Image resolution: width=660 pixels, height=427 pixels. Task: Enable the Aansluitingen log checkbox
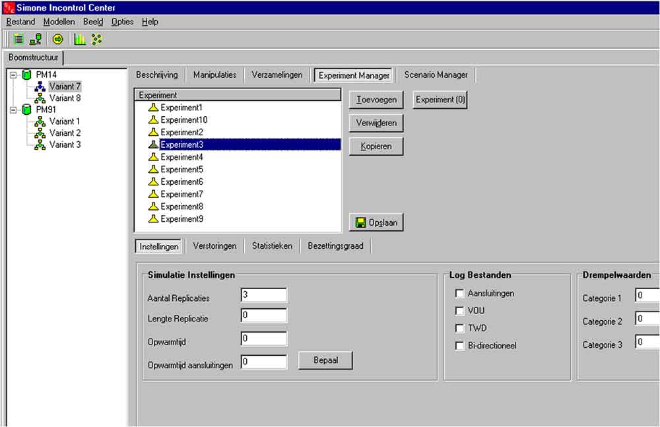[x=460, y=293]
